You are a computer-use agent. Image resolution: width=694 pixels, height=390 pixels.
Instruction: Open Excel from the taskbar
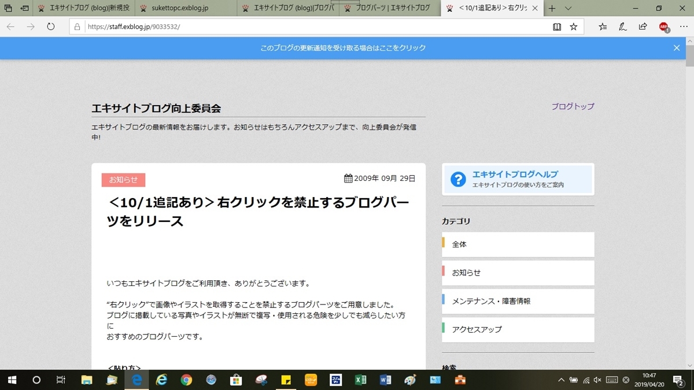[x=360, y=380]
